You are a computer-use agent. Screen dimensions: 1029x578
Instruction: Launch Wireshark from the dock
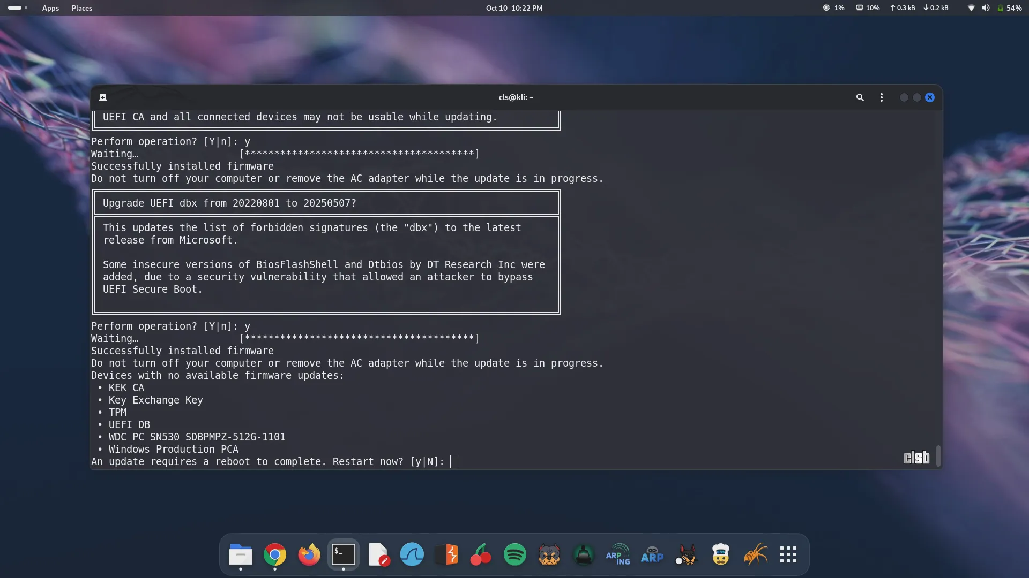pos(412,555)
